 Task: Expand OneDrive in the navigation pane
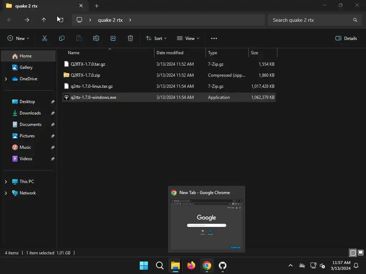pos(6,79)
